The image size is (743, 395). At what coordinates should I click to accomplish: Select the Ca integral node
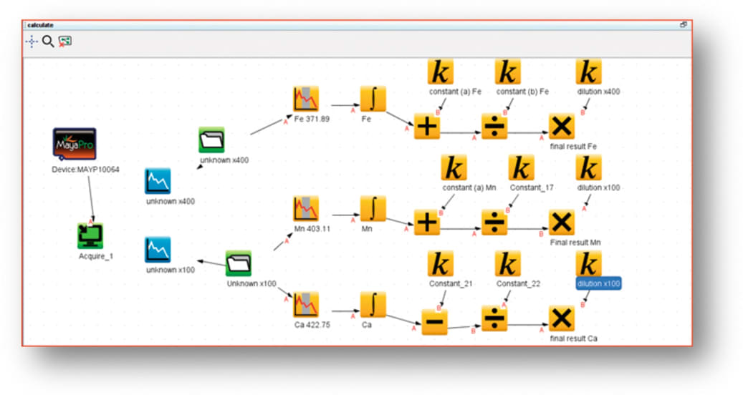point(373,305)
